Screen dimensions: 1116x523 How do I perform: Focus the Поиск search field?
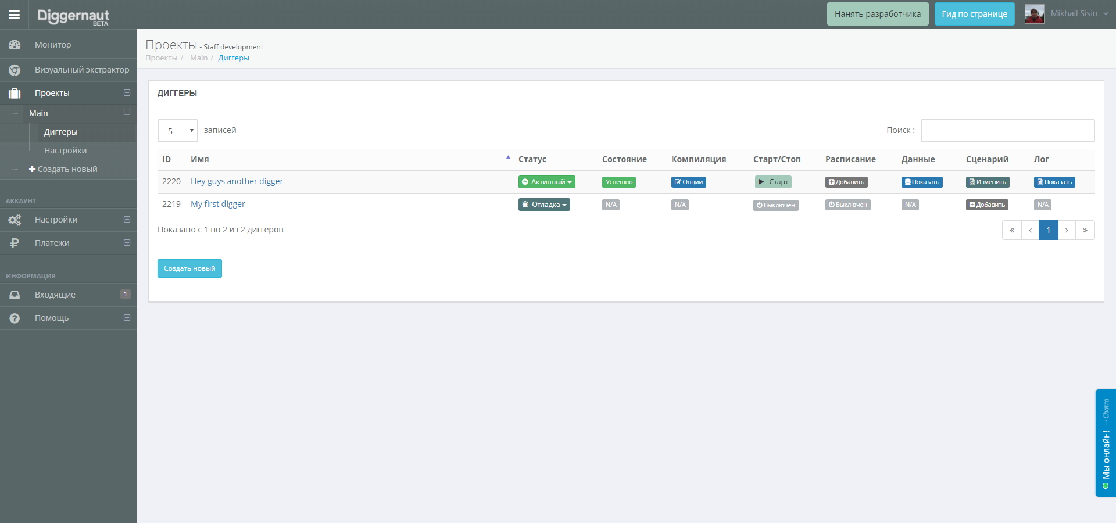coord(1008,131)
